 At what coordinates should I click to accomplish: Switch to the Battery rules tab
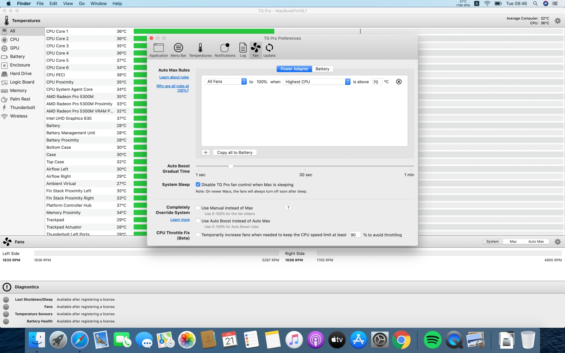click(x=322, y=69)
